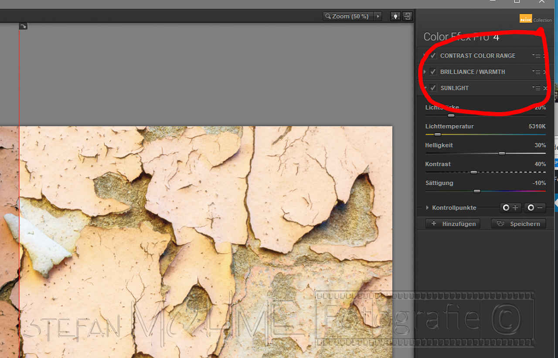558x358 pixels.
Task: Uncheck the Contrast Color Range filter
Action: pos(433,56)
